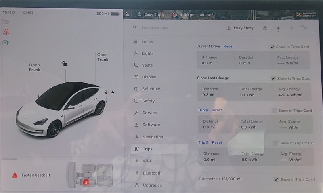Viewport: 323px width, 193px height.
Task: Tap the red warning triangle icon
Action: click(x=15, y=175)
